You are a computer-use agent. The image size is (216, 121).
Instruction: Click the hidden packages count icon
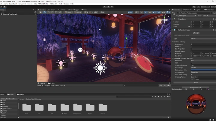(x=169, y=97)
